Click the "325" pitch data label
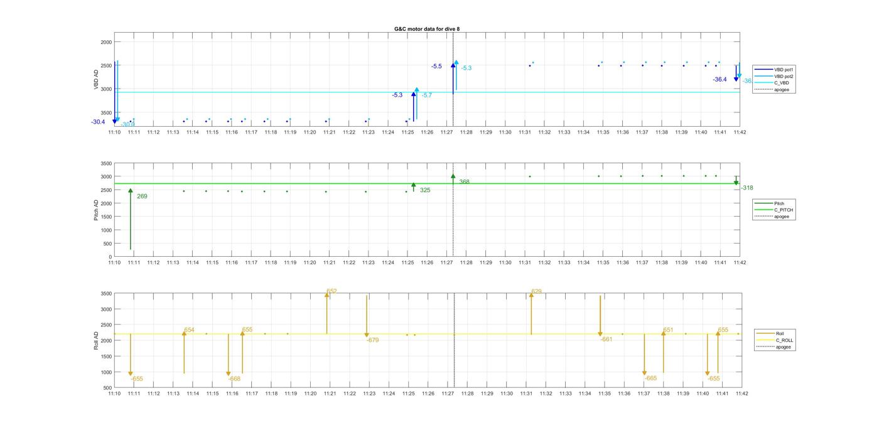The width and height of the screenshot is (879, 435). (425, 190)
